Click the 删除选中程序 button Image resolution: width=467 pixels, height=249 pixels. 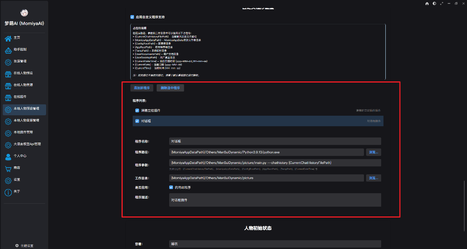tap(170, 88)
